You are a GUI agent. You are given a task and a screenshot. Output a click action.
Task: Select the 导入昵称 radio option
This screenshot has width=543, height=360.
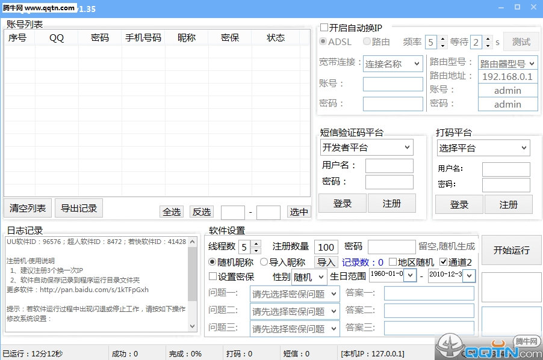tap(264, 262)
